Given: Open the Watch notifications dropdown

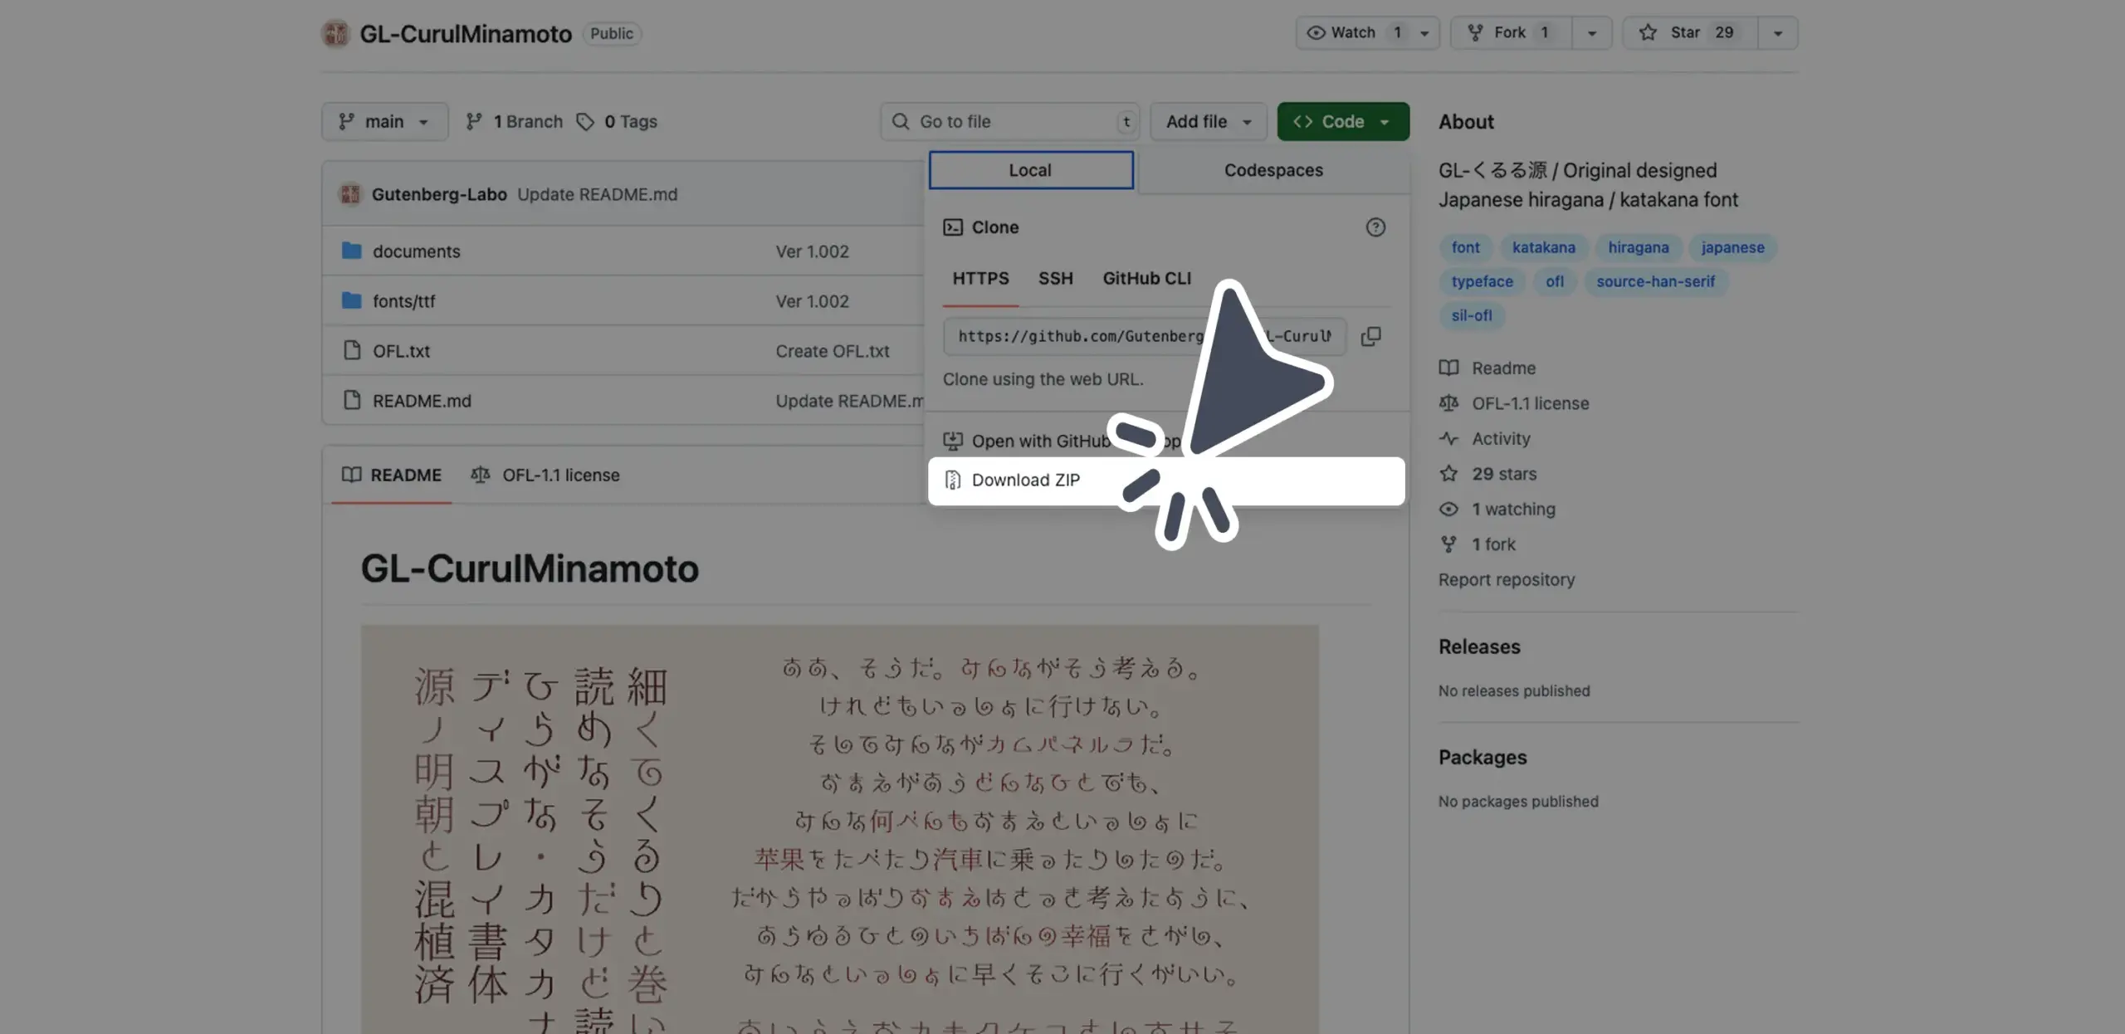Looking at the screenshot, I should [x=1367, y=33].
